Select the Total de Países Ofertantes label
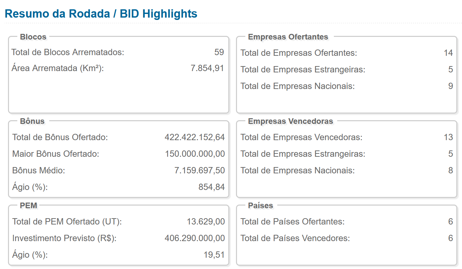This screenshot has height=269, width=462. coord(292,222)
